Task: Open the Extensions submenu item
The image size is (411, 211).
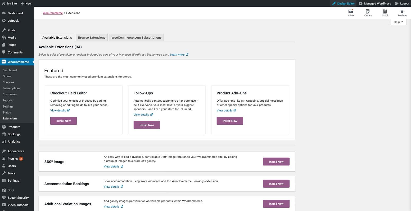Action: (x=10, y=118)
